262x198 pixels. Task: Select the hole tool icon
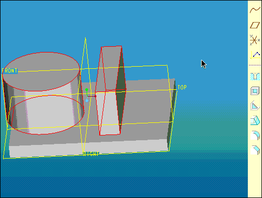[x=255, y=77]
